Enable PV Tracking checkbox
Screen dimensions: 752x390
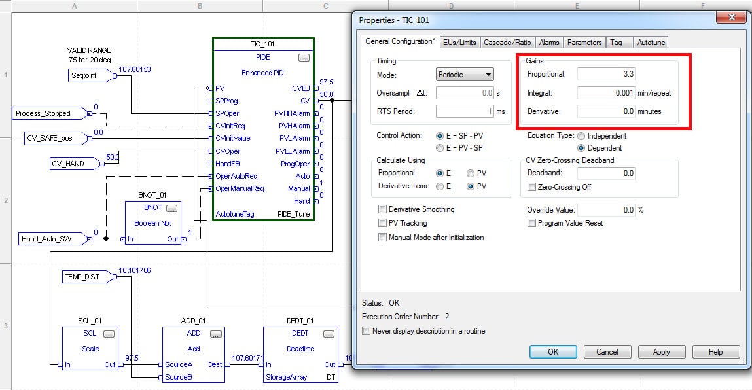tap(382, 222)
